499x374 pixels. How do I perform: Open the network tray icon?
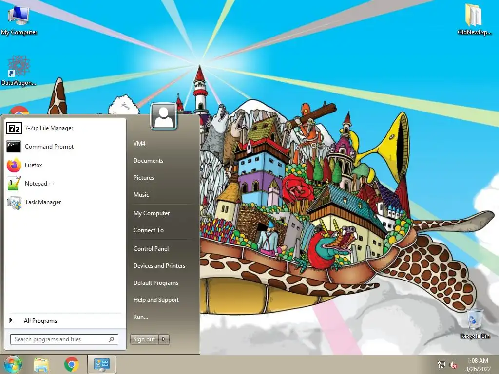coord(441,364)
